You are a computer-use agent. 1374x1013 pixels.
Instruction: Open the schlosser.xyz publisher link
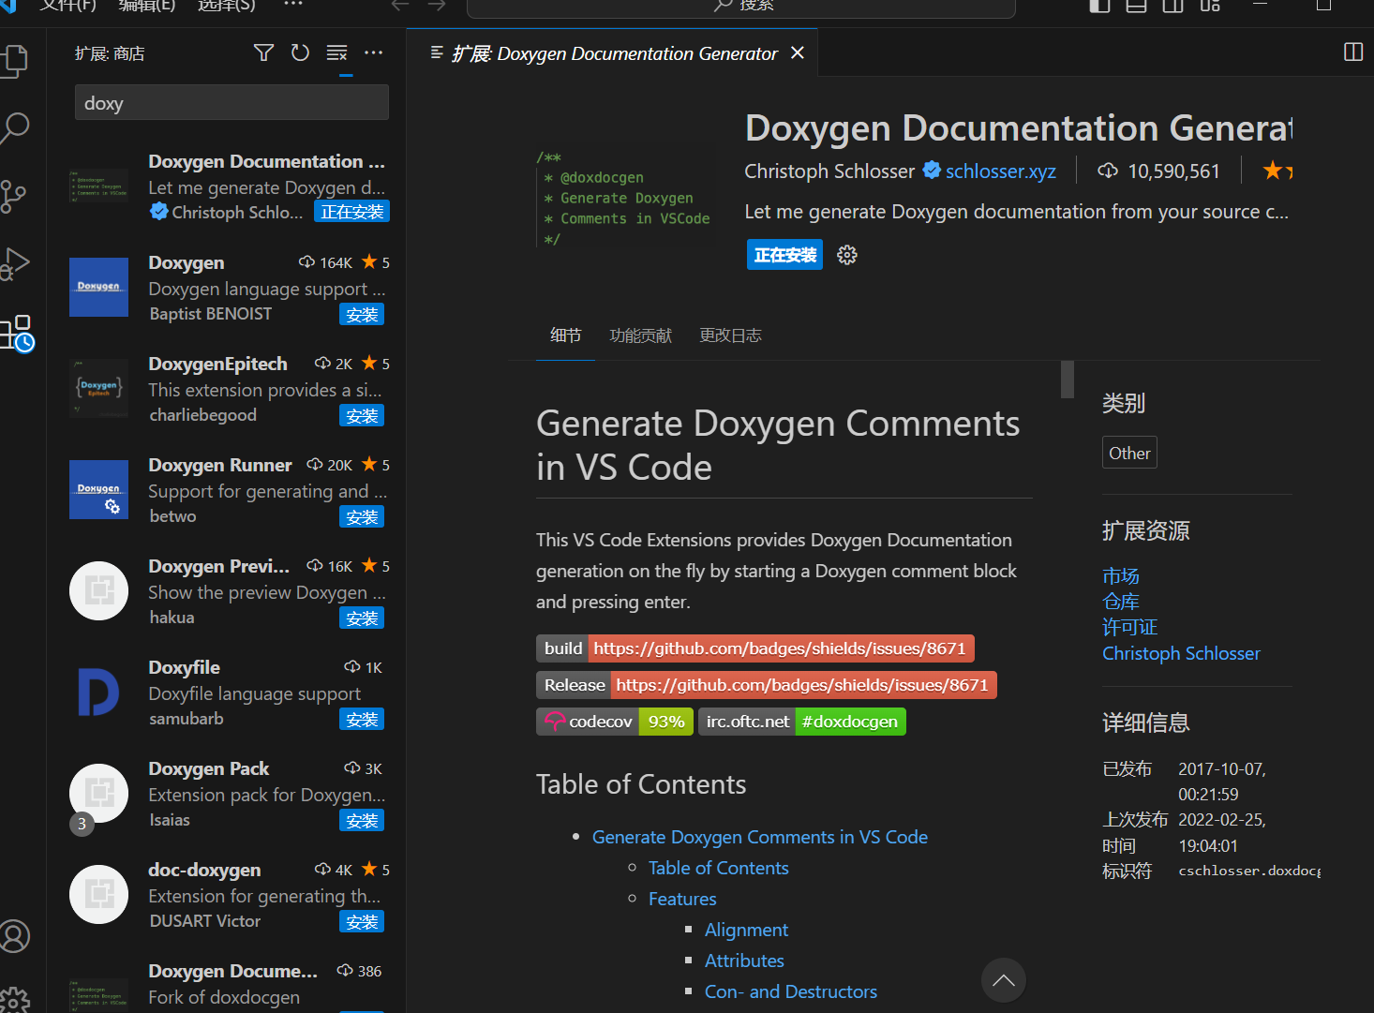[x=1000, y=171]
